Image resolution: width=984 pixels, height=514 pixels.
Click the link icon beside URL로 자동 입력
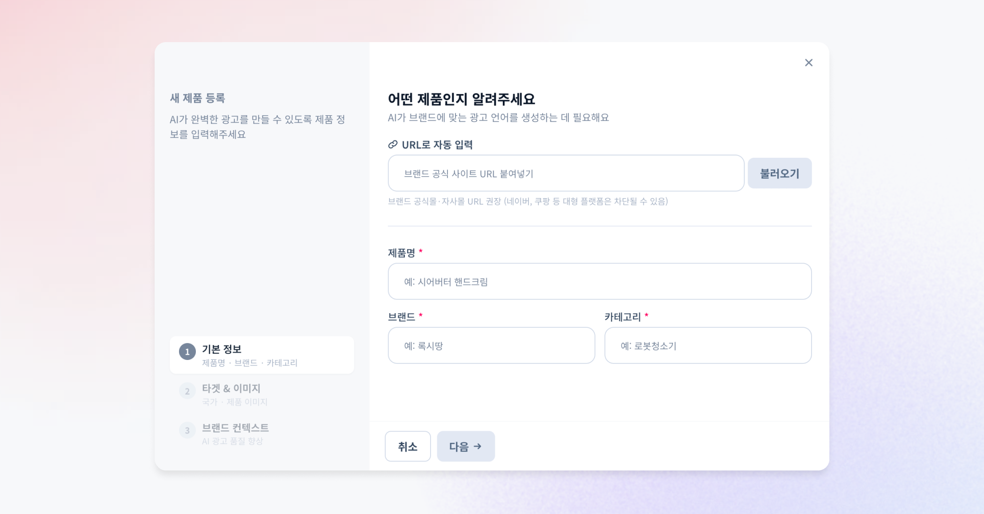[393, 145]
